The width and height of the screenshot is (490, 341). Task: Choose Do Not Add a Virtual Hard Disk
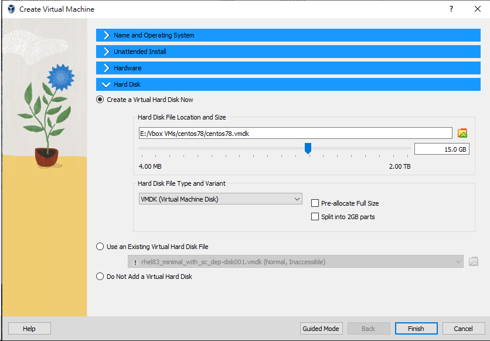coord(100,277)
